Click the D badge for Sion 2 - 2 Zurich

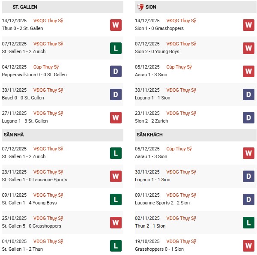(248, 117)
